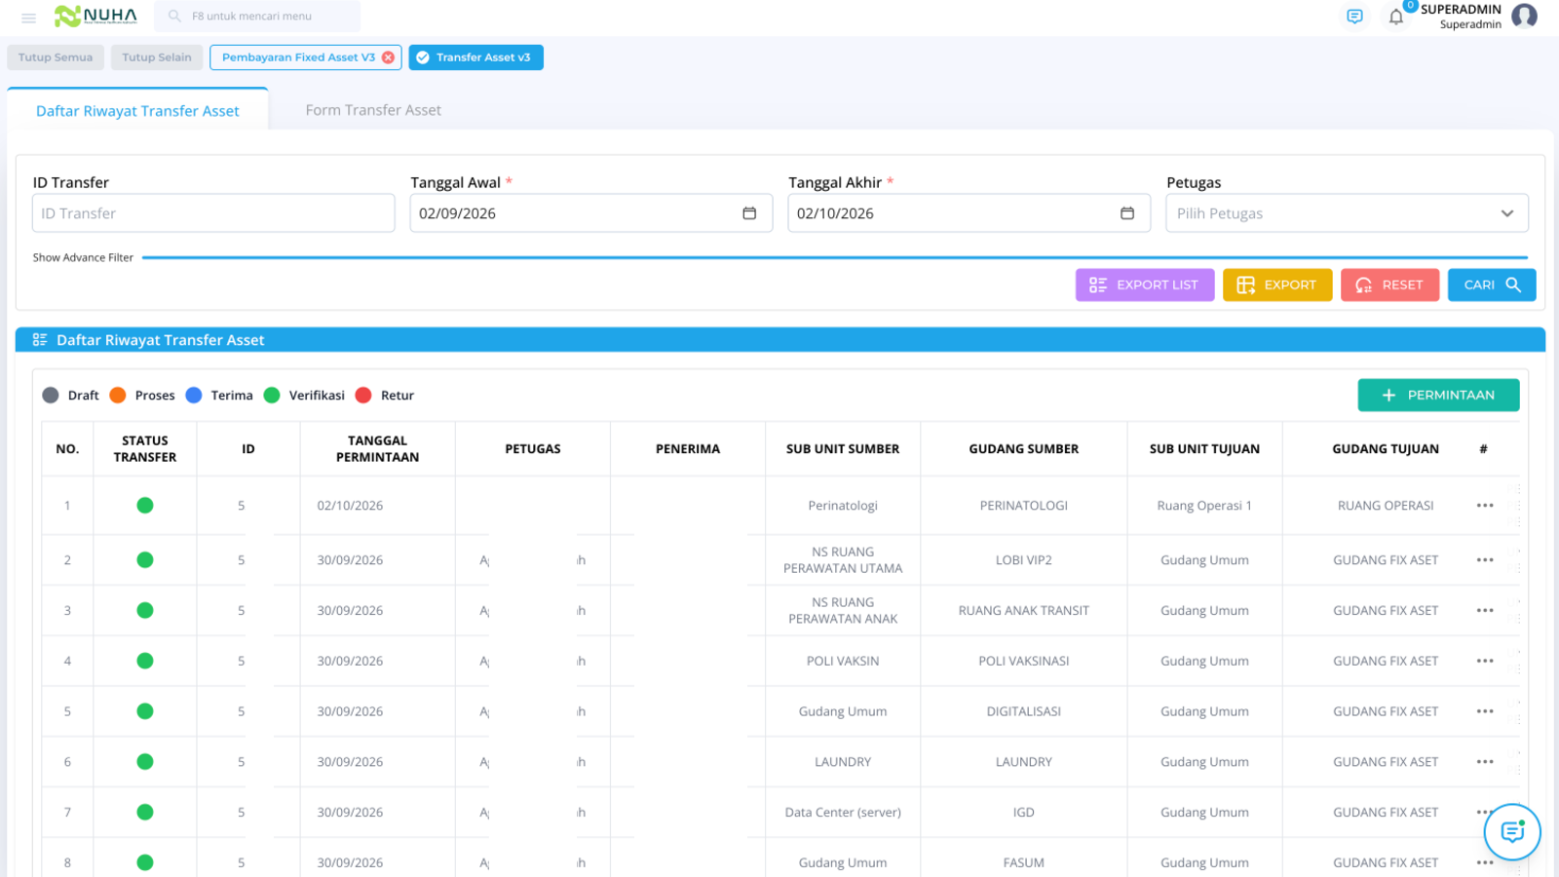
Task: Switch to Transfer Asset v3 tab
Action: coord(476,57)
